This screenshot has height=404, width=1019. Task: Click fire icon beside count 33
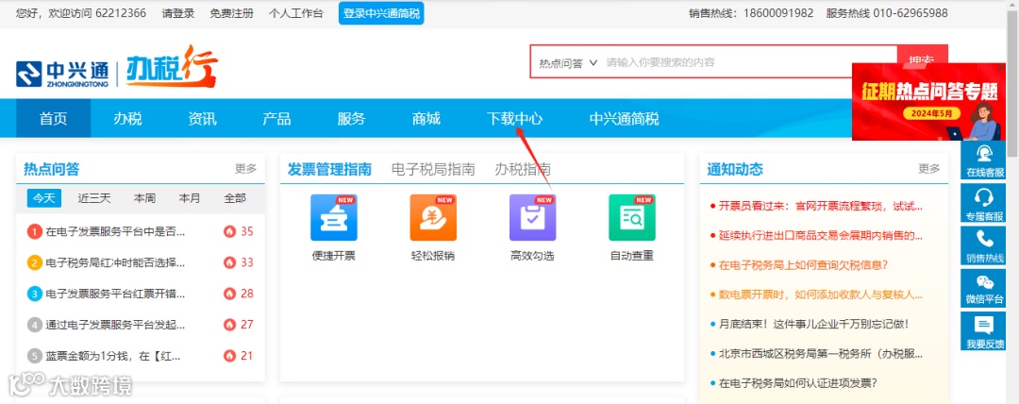click(x=229, y=262)
